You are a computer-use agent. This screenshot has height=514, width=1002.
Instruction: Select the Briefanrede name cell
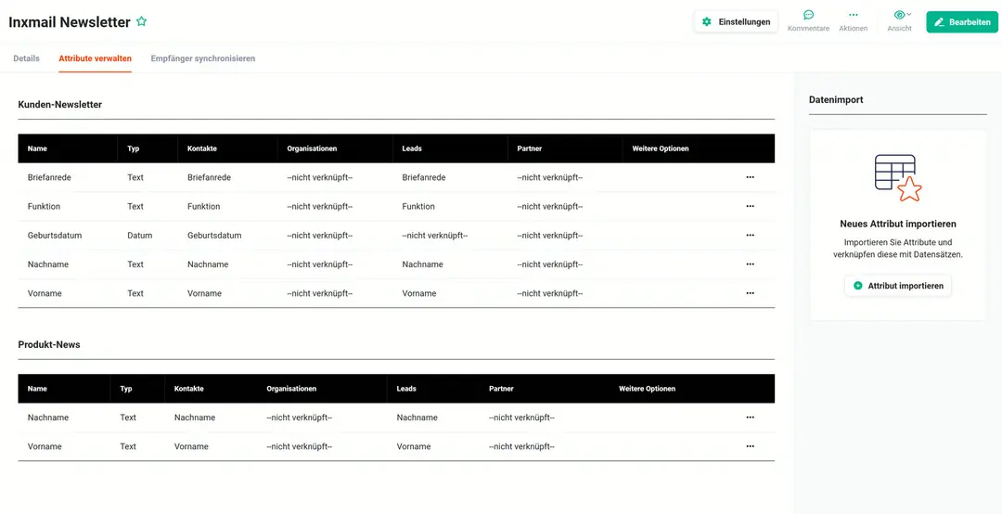[49, 177]
